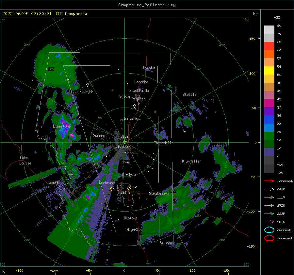Click the bright green swatch beside 30
Screen dimensions: 294x275
click(x=269, y=136)
